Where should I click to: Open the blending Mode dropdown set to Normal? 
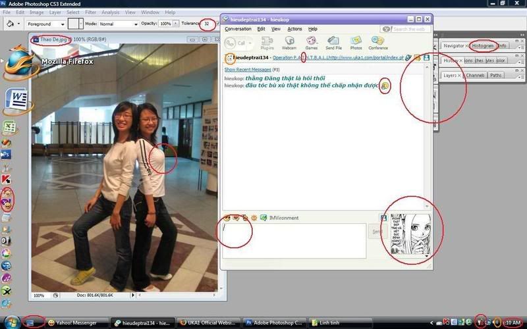(x=119, y=24)
